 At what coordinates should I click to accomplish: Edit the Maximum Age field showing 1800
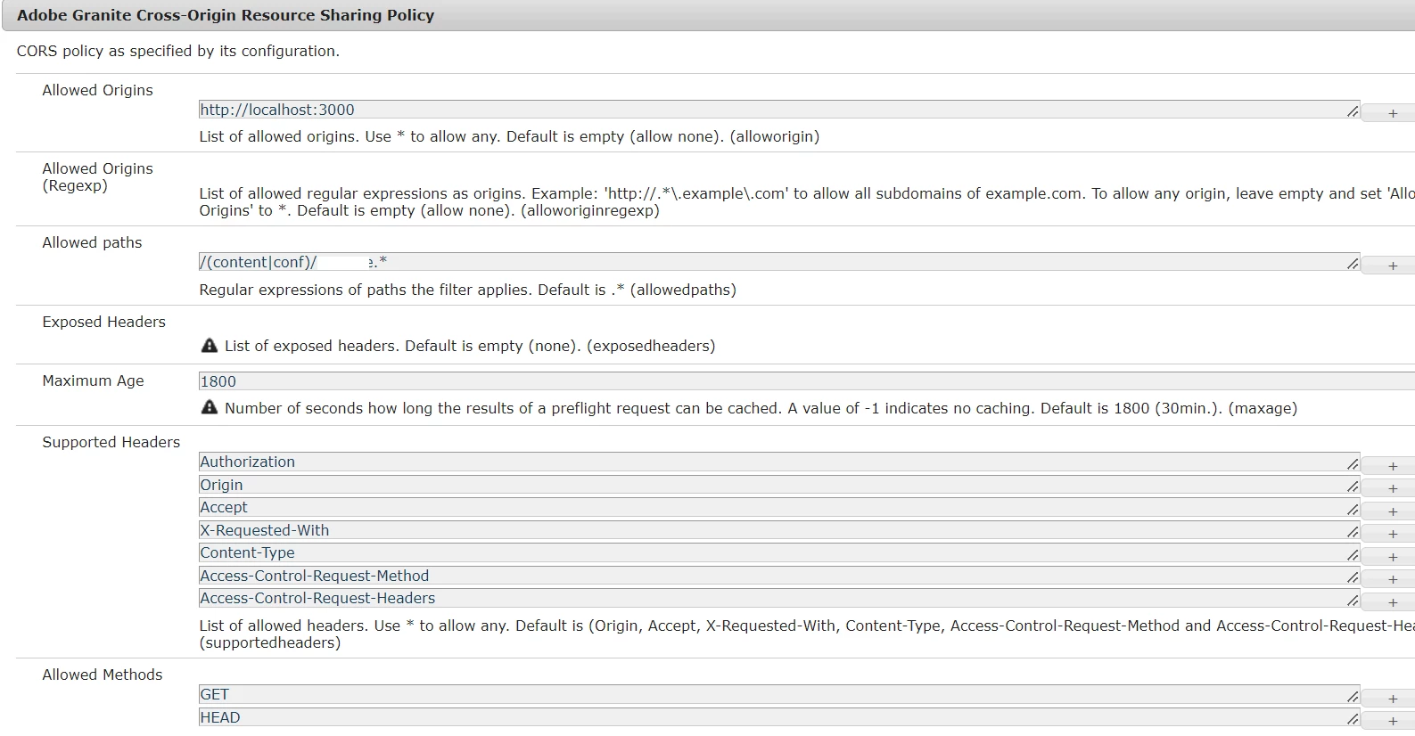click(x=806, y=381)
